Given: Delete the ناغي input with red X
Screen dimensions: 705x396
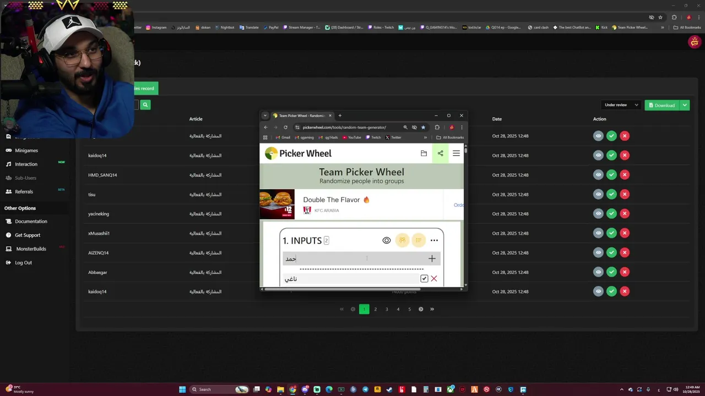Looking at the screenshot, I should click(x=434, y=279).
